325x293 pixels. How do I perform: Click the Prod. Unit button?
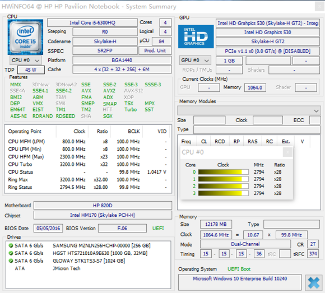[x=155, y=50]
